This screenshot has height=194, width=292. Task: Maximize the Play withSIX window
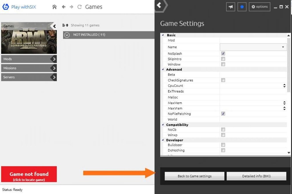(281, 7)
